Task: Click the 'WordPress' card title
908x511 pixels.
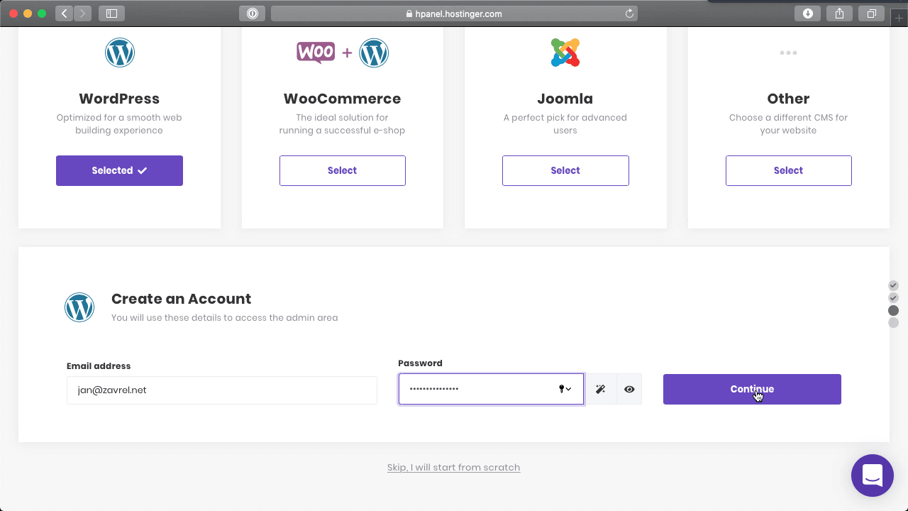Action: tap(119, 99)
